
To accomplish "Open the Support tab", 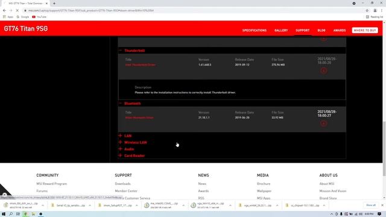I will pos(303,30).
